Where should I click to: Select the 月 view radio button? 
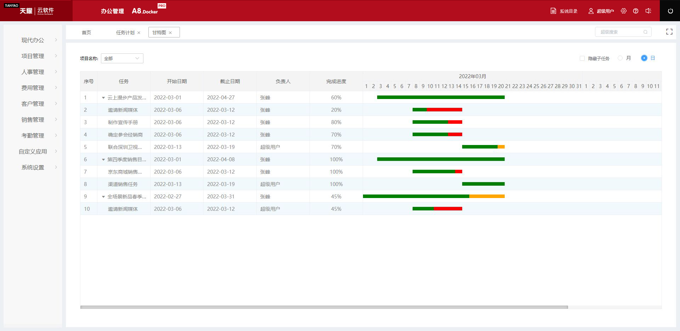[620, 58]
